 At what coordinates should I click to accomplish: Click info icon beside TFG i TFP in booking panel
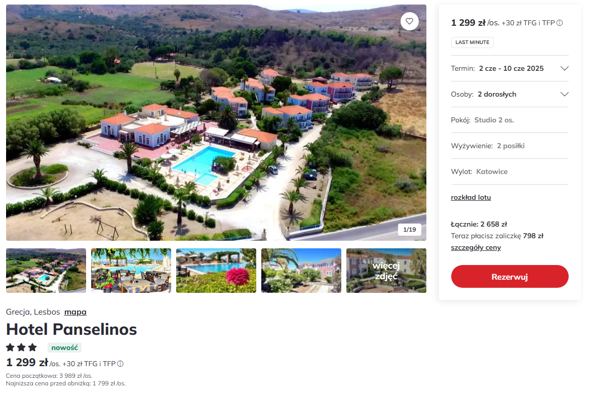[560, 23]
